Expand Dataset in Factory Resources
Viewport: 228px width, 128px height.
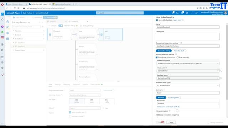14,35
